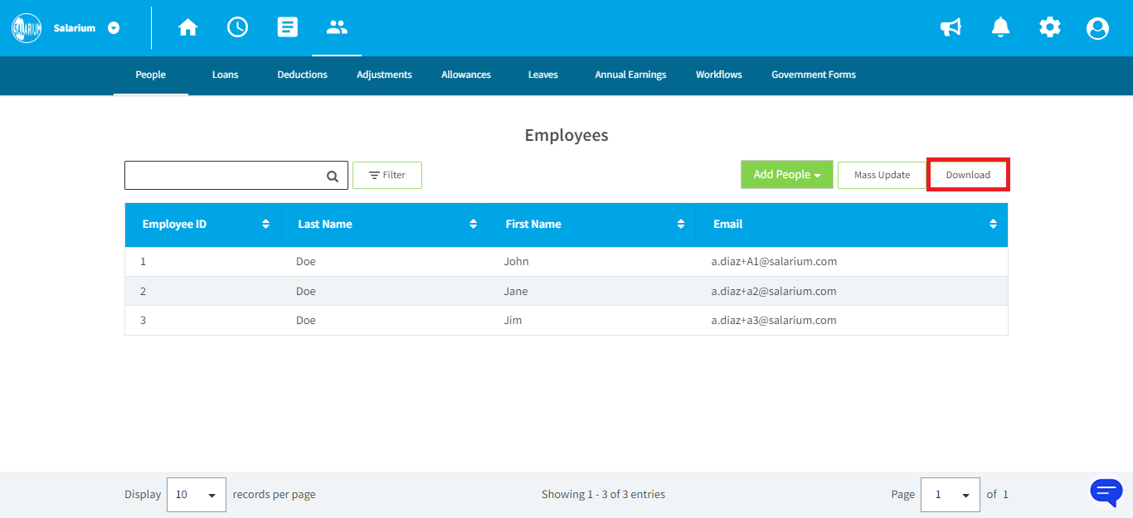The width and height of the screenshot is (1133, 518).
Task: Click the Mass Update button
Action: (x=882, y=175)
